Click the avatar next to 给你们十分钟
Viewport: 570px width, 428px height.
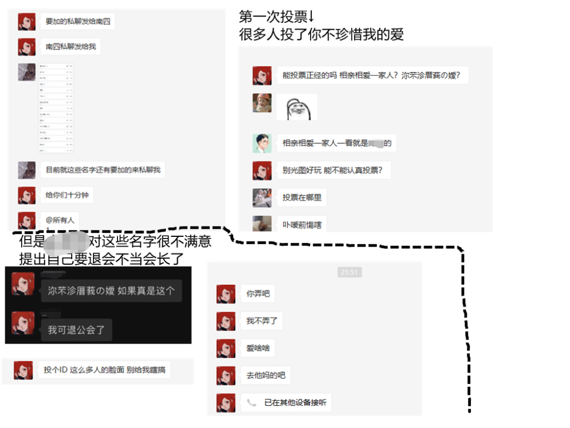[27, 195]
